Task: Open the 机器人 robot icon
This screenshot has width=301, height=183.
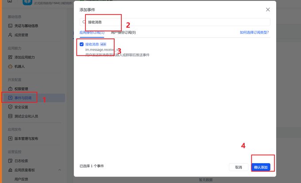Action: point(10,66)
